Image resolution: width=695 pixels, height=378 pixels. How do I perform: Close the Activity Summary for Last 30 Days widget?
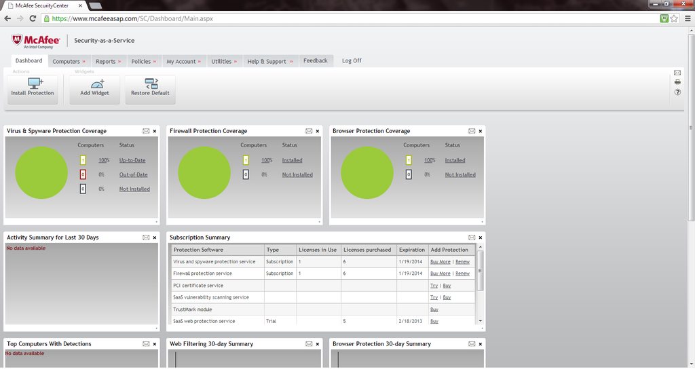point(155,238)
